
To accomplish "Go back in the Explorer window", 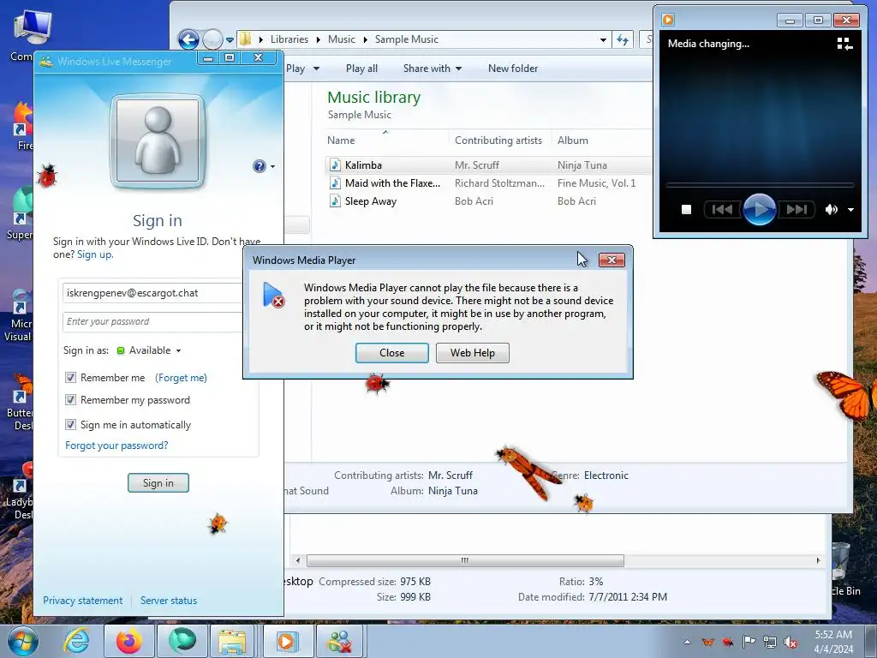I will (188, 39).
